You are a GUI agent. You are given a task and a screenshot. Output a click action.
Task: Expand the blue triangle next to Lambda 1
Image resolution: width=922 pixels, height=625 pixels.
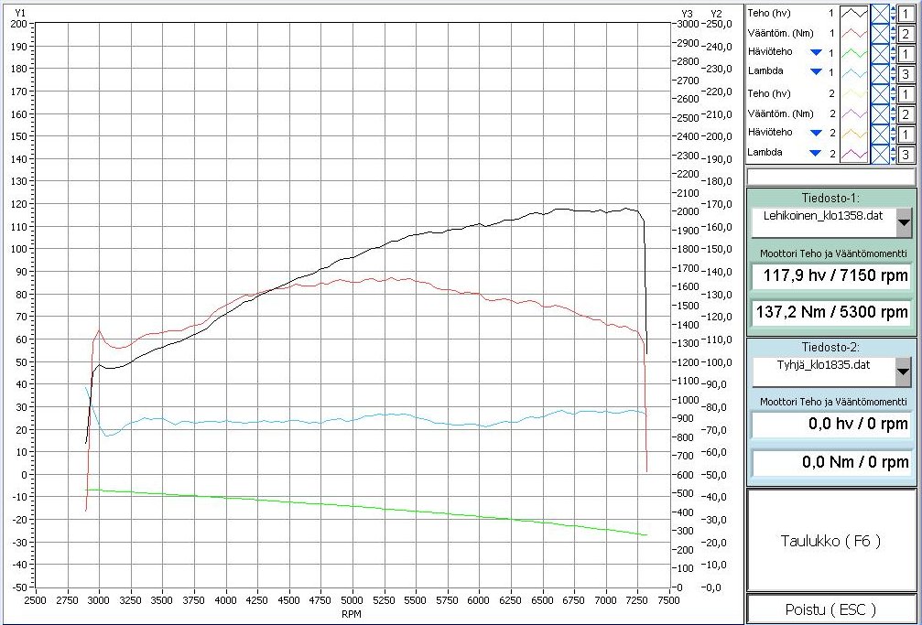(816, 71)
